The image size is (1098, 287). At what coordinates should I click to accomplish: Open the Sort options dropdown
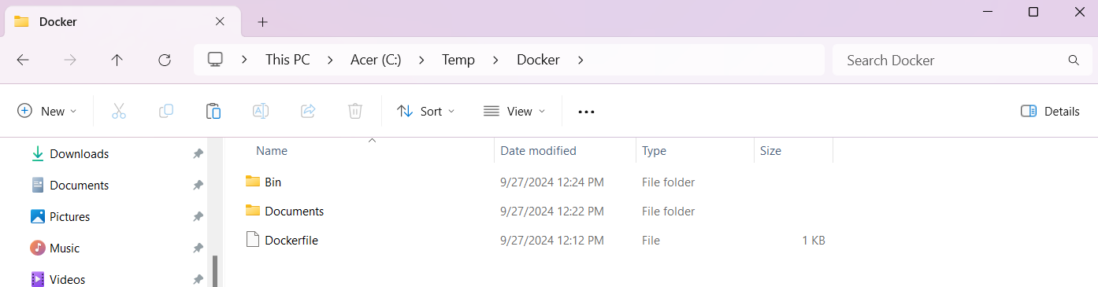426,111
